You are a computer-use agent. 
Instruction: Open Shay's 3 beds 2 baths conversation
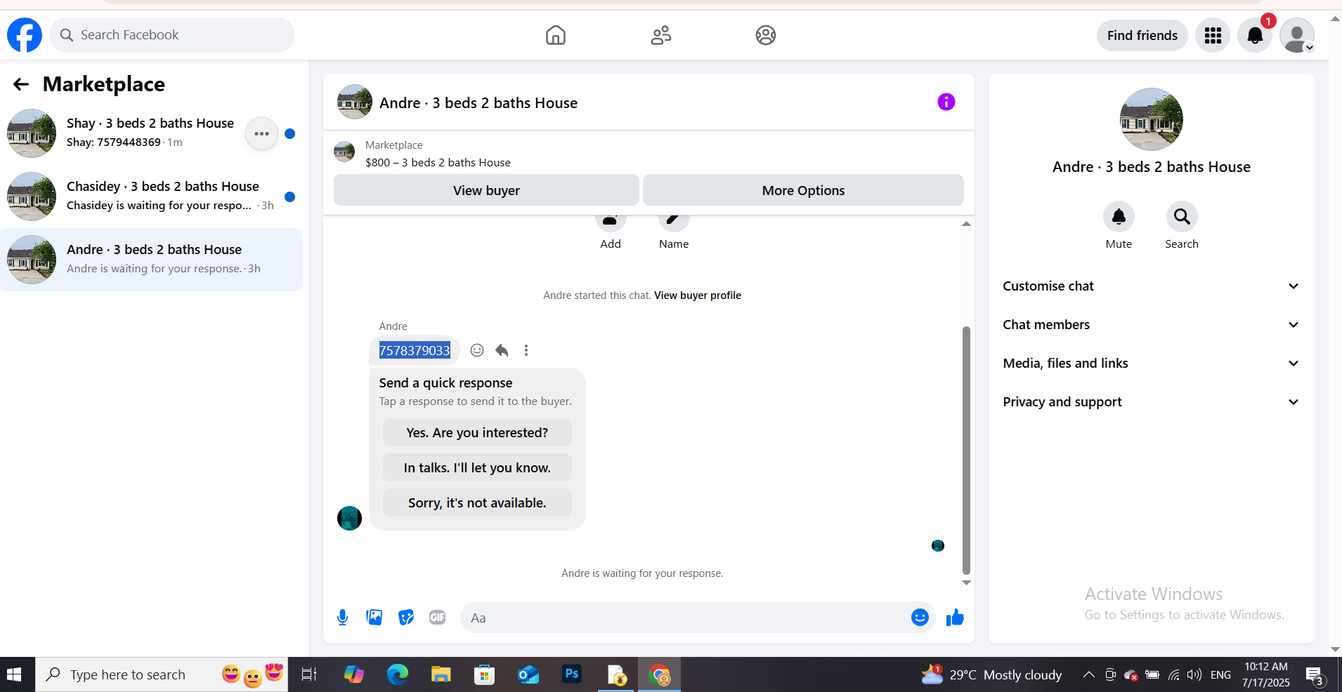(151, 133)
